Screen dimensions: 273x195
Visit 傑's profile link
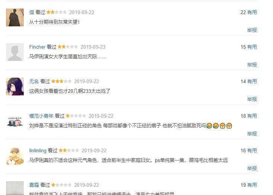click(x=32, y=12)
